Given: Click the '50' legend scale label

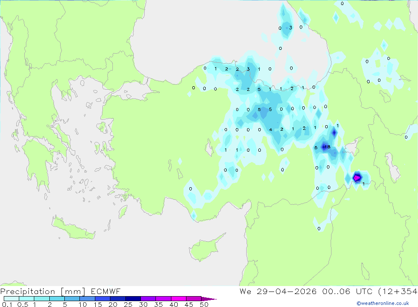Looking at the screenshot, I should tap(204, 304).
